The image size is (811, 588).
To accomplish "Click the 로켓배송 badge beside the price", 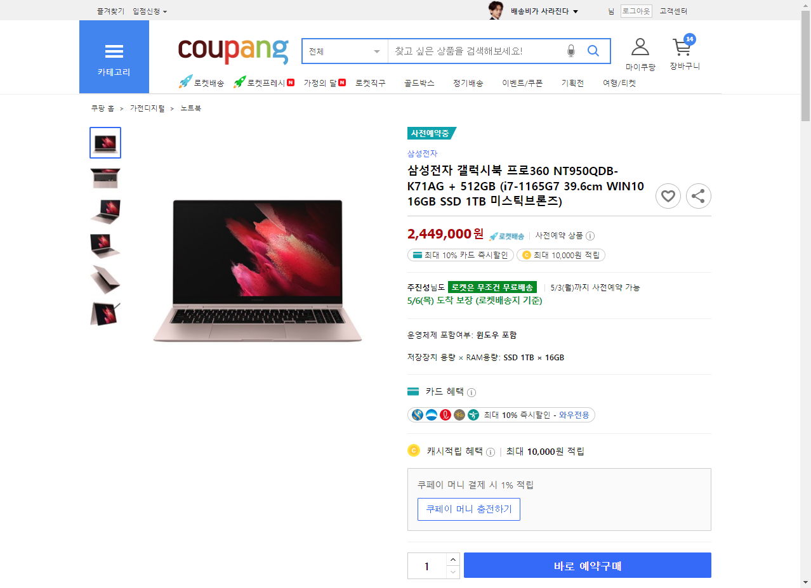I will click(506, 236).
